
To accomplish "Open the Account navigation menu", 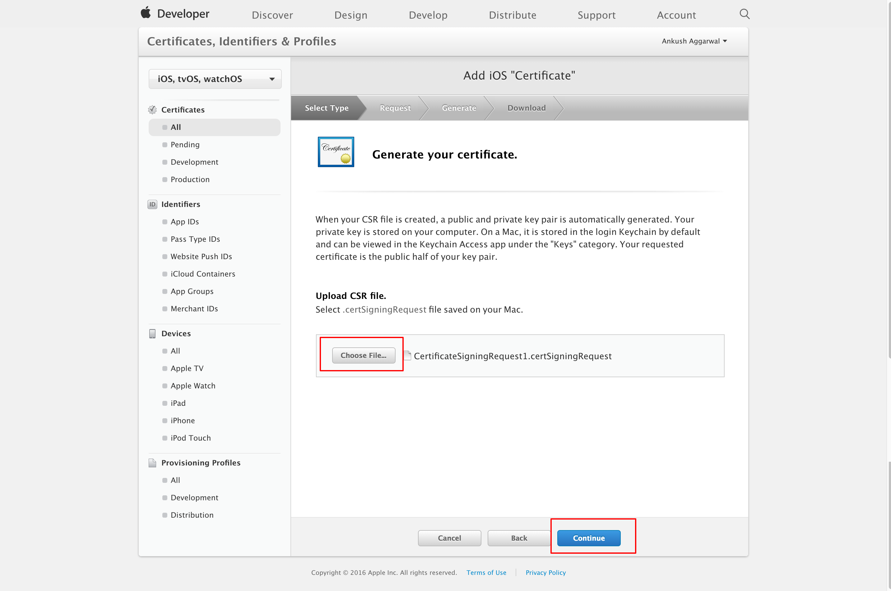I will [676, 15].
